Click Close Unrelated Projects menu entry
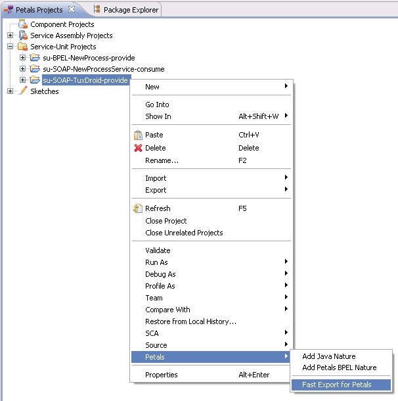398x401 pixels. tap(183, 233)
